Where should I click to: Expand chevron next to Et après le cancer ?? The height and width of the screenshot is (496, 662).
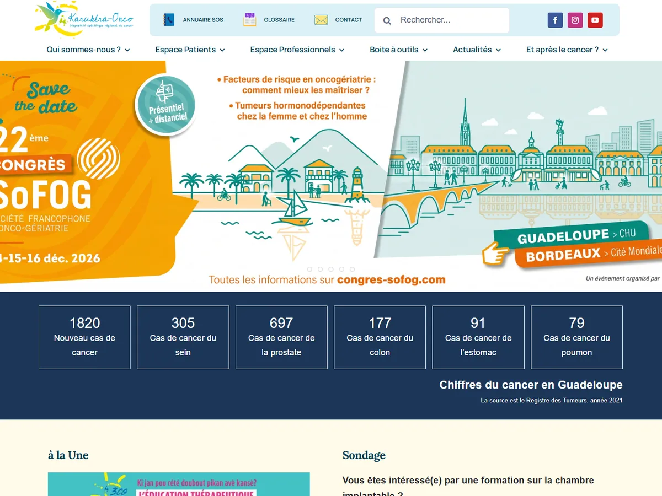605,50
